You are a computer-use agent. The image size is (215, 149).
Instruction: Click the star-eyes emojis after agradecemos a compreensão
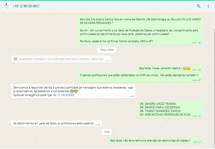[x=74, y=91]
